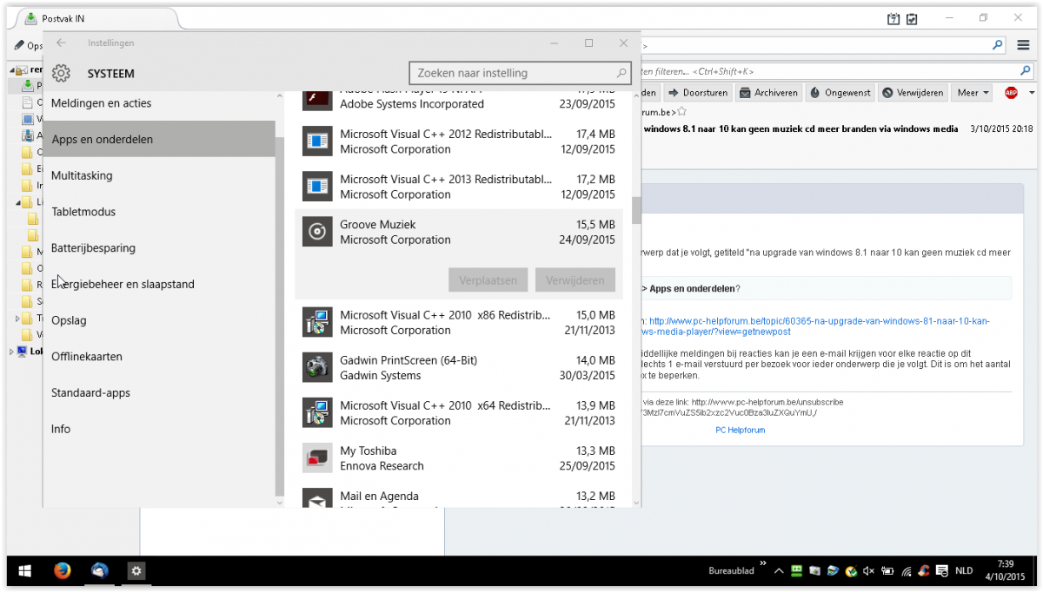Viewport: 1043px width, 592px height.
Task: Collapse the account tree in Thunderbird folder pane
Action: pos(13,70)
